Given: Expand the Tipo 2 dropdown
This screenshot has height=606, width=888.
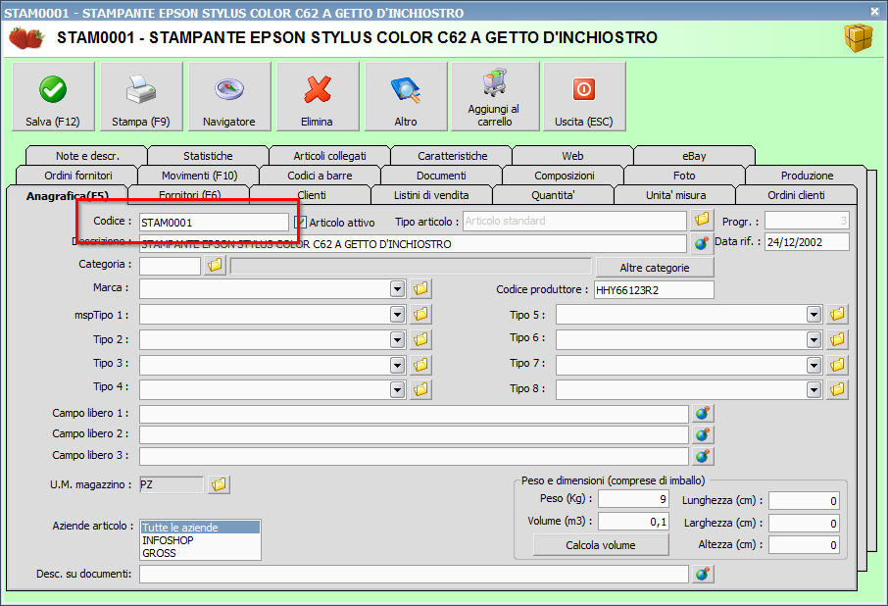Looking at the screenshot, I should tap(398, 340).
